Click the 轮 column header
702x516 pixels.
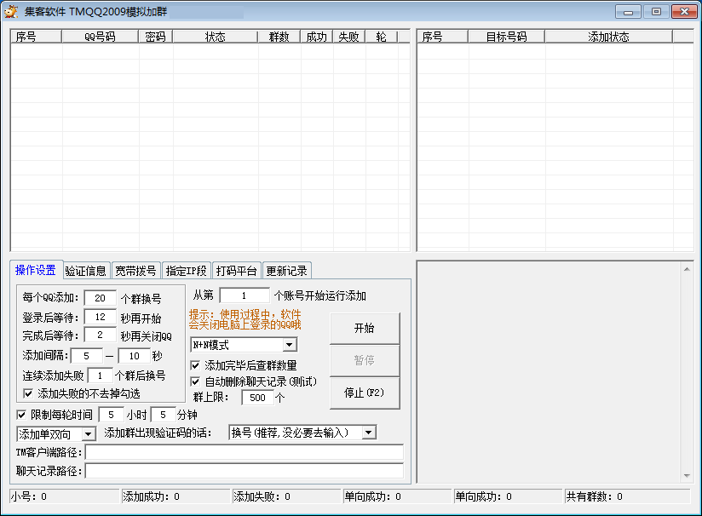(382, 37)
